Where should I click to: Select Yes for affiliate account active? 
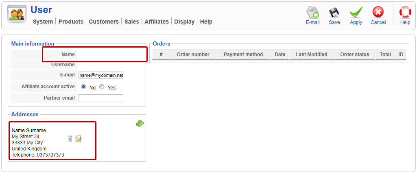tap(102, 87)
